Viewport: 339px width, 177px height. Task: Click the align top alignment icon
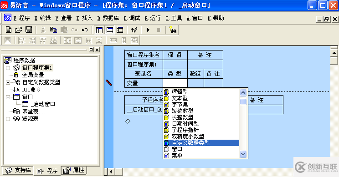point(42,40)
